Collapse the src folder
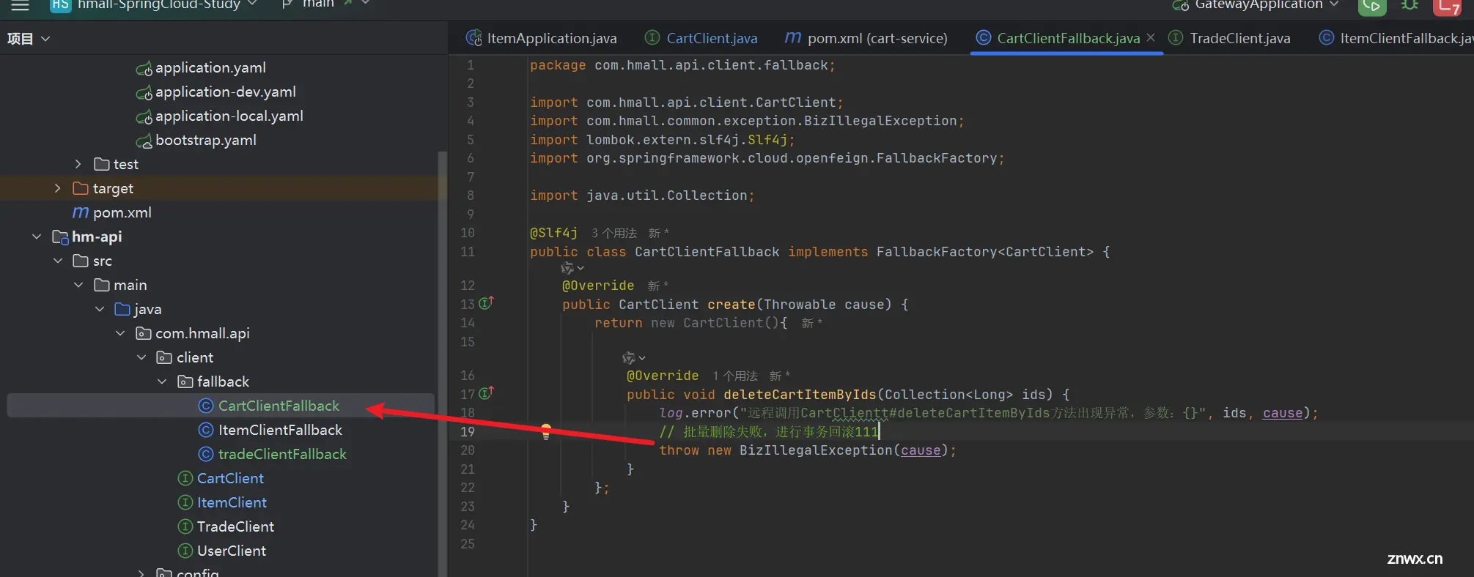 coord(58,261)
